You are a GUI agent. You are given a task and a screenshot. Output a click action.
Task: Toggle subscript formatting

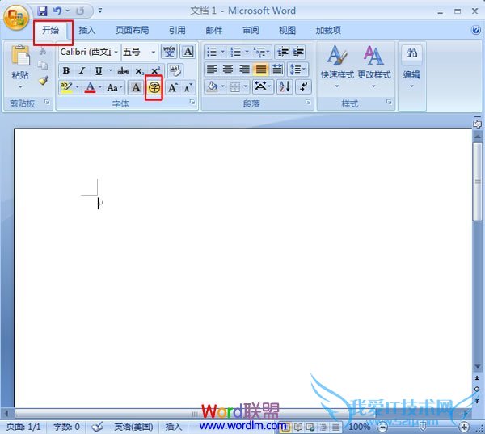(140, 70)
